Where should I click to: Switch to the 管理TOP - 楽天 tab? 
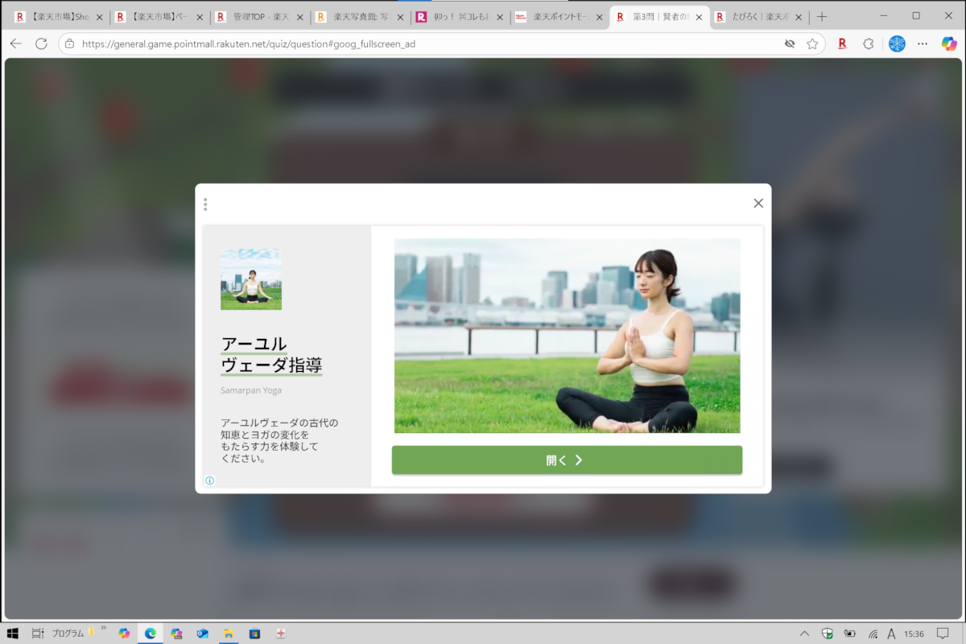pos(259,17)
